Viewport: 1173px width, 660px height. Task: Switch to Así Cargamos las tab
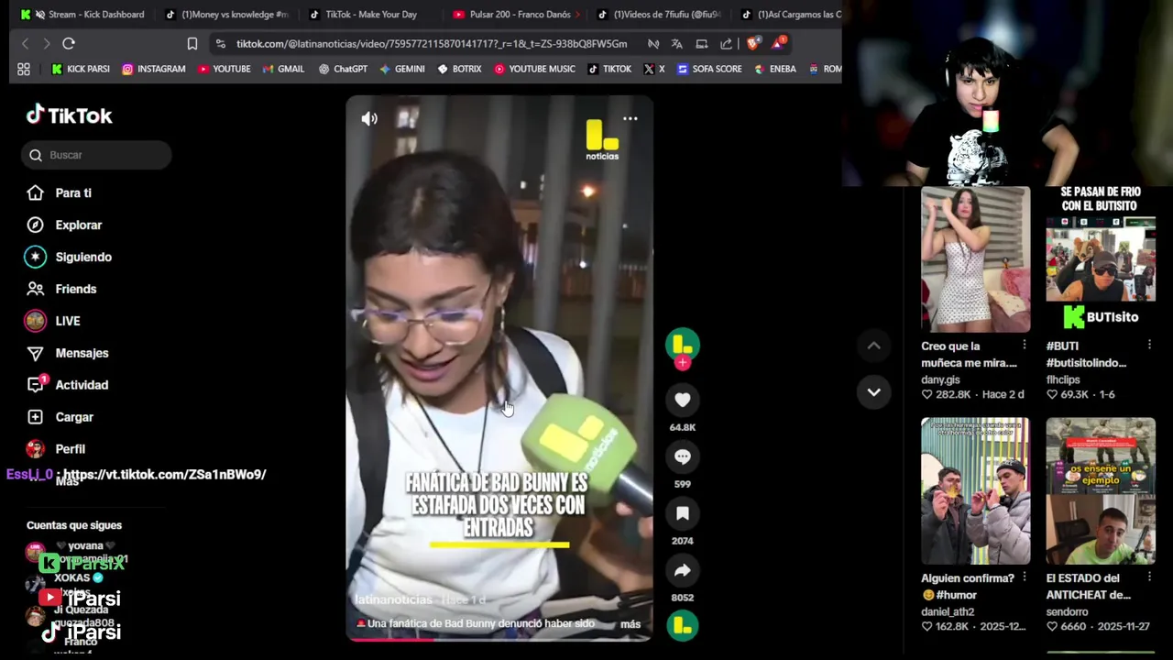790,14
